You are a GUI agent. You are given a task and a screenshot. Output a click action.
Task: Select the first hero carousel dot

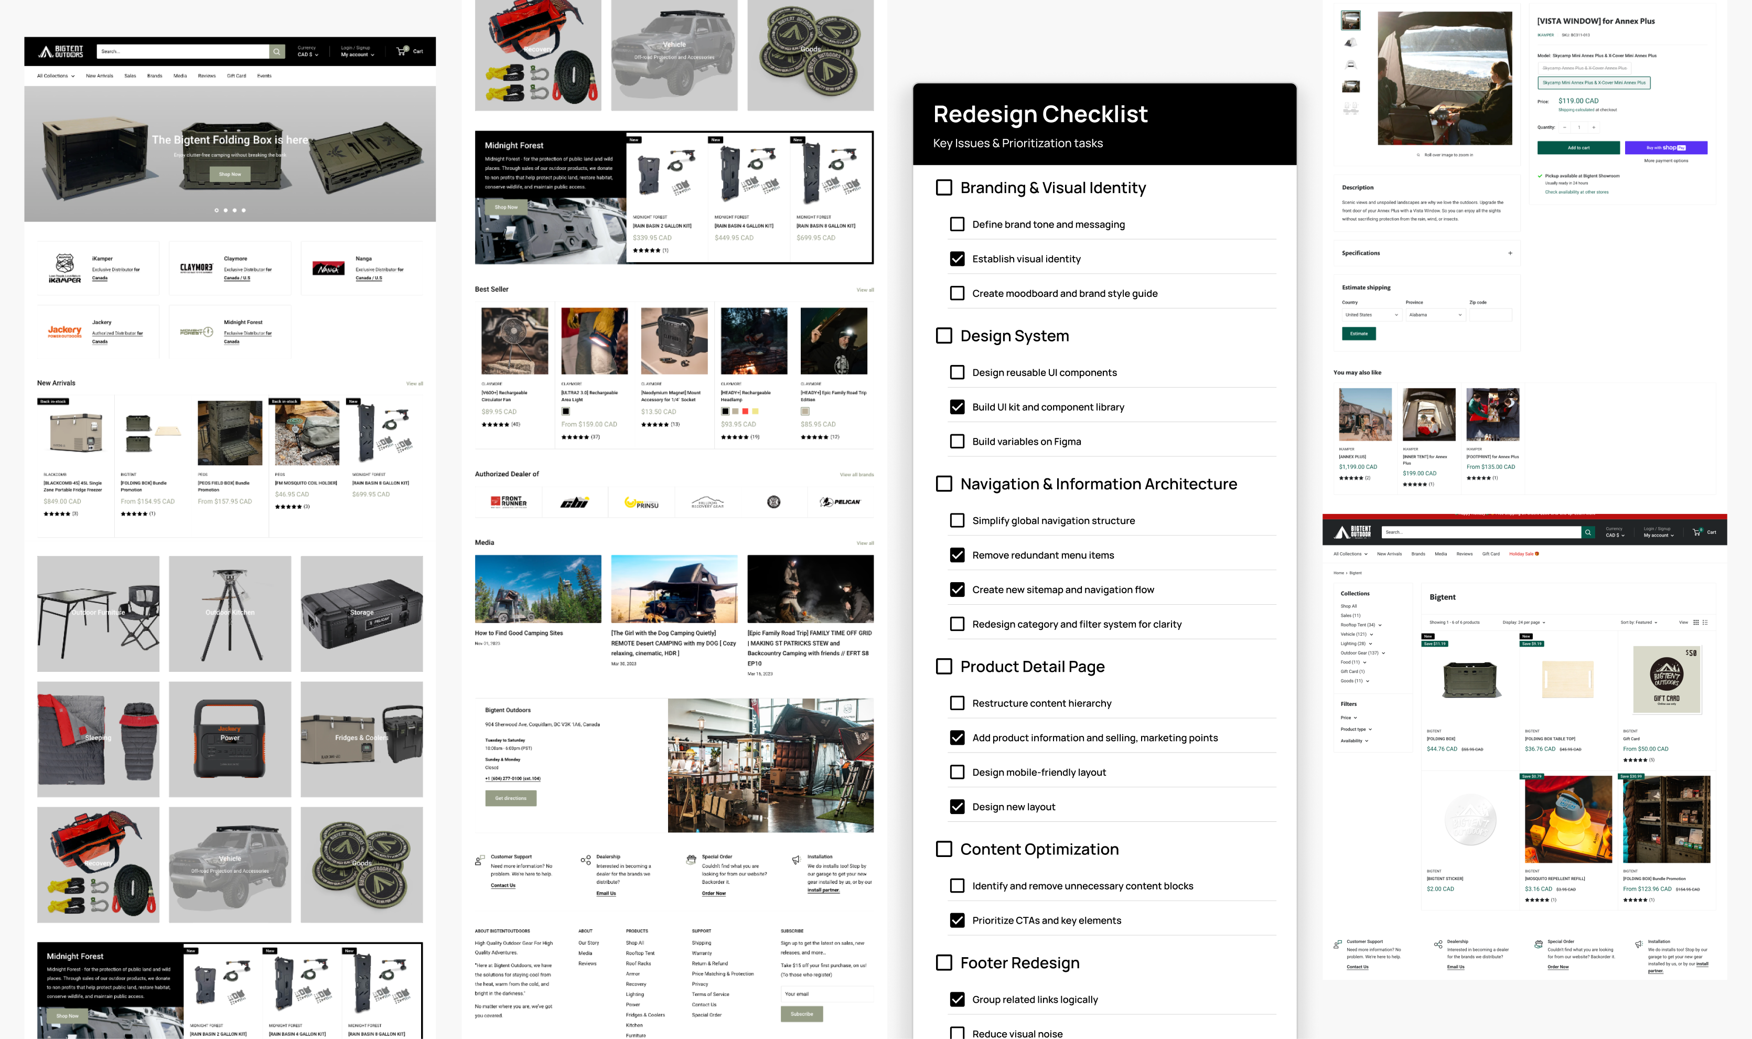216,210
